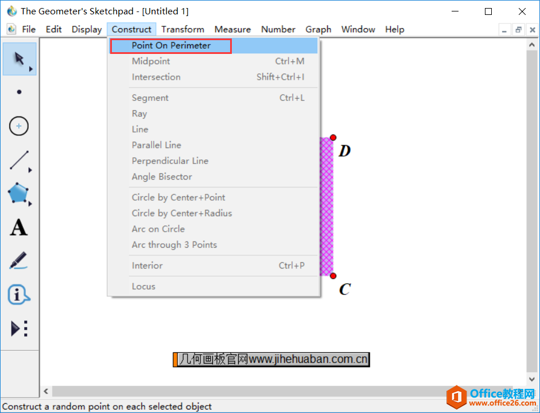
Task: Click the vertical scrollbar up arrow
Action: pos(532,45)
